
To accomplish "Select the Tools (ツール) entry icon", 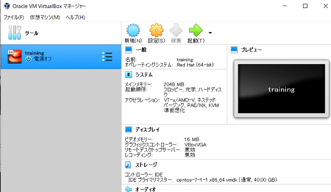I will click(x=15, y=33).
